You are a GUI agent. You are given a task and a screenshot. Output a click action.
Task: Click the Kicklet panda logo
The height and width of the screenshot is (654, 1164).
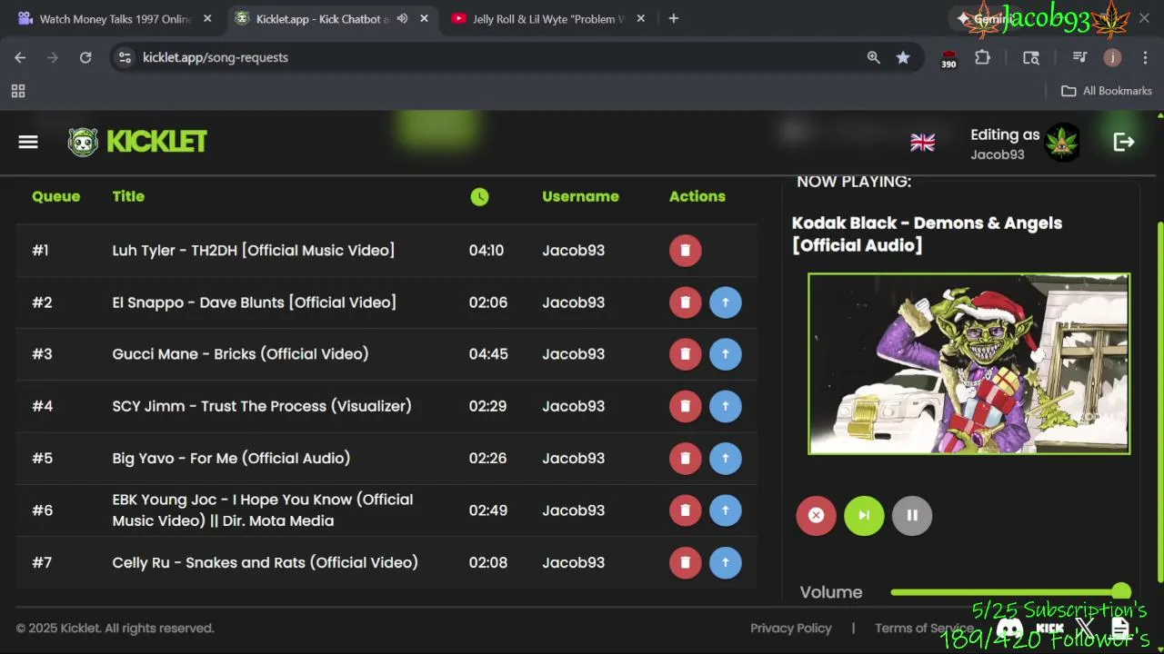coord(83,142)
